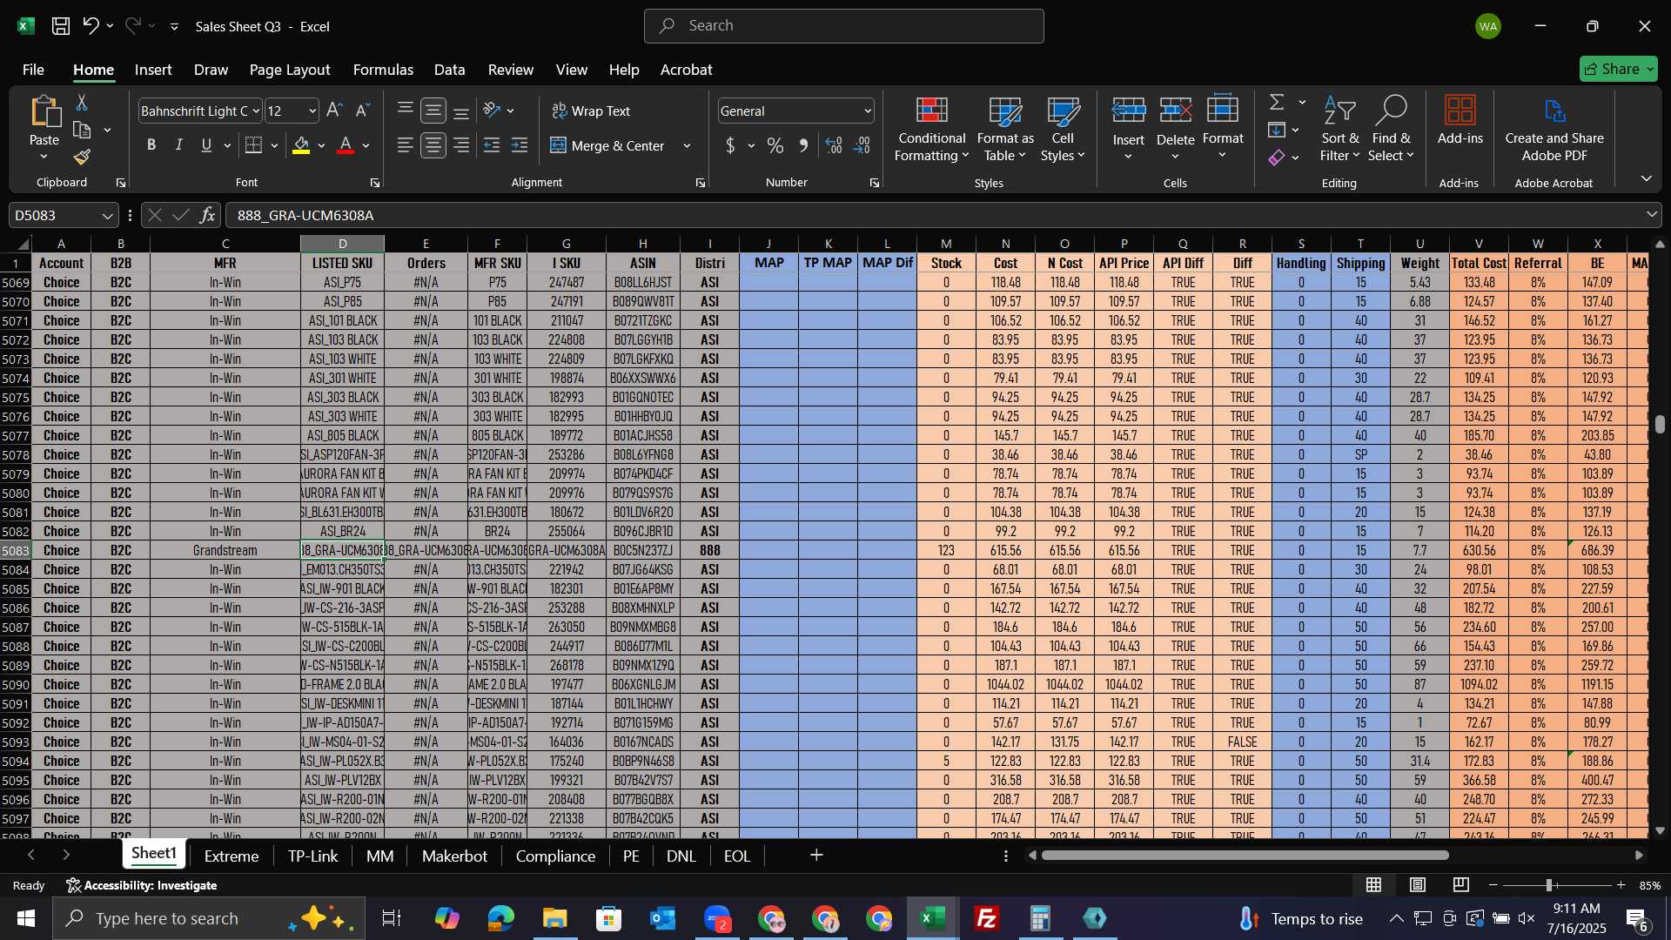
Task: Apply middle vertical alignment
Action: pyautogui.click(x=433, y=111)
